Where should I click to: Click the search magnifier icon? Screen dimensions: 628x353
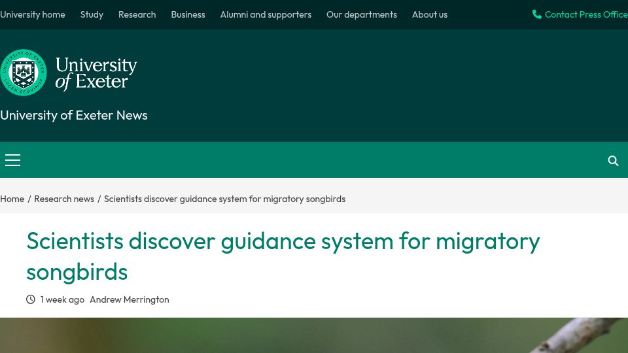click(613, 161)
